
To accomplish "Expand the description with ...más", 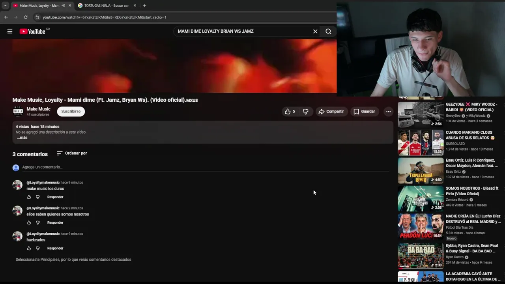I will click(x=22, y=138).
